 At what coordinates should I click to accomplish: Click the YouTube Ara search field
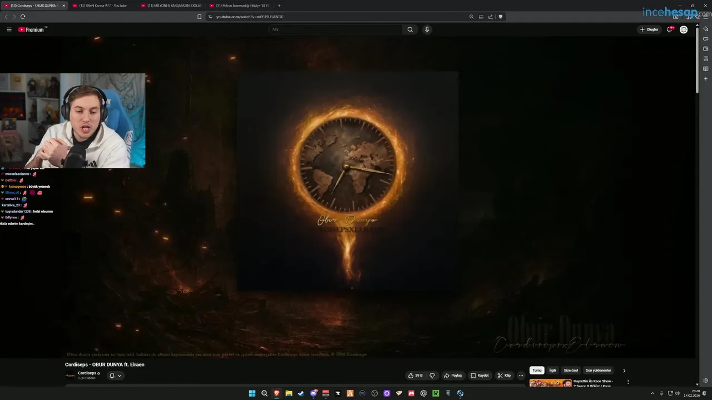[x=335, y=29]
